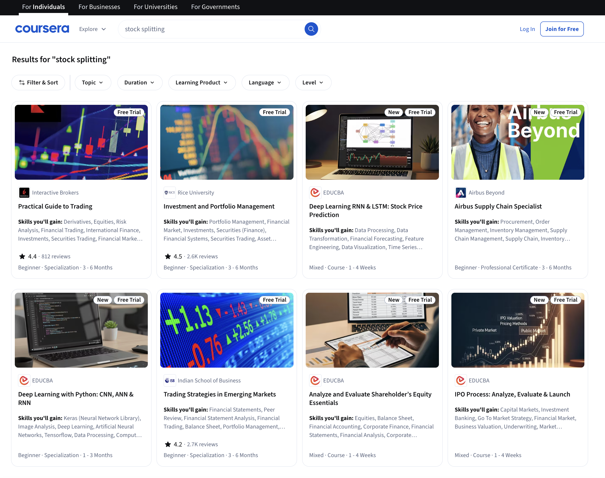Select the For Universities tab
This screenshot has height=478, width=605.
(155, 7)
